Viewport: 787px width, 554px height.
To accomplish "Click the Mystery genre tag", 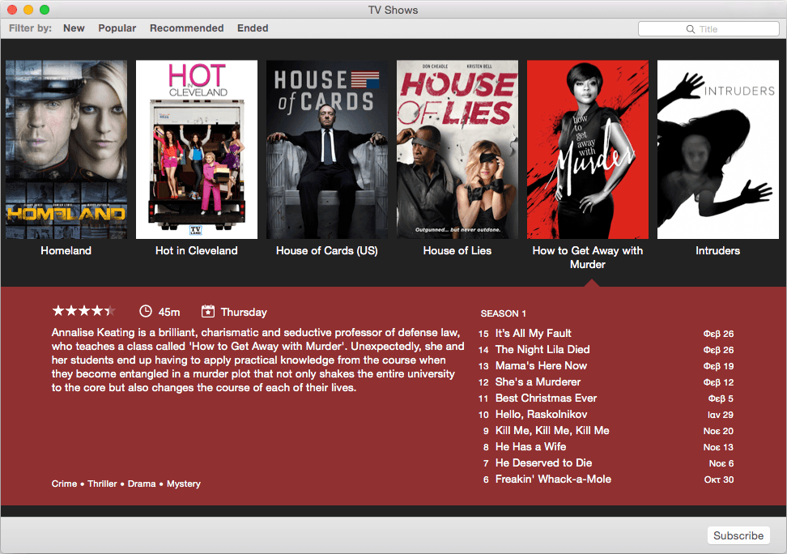I will pyautogui.click(x=184, y=484).
